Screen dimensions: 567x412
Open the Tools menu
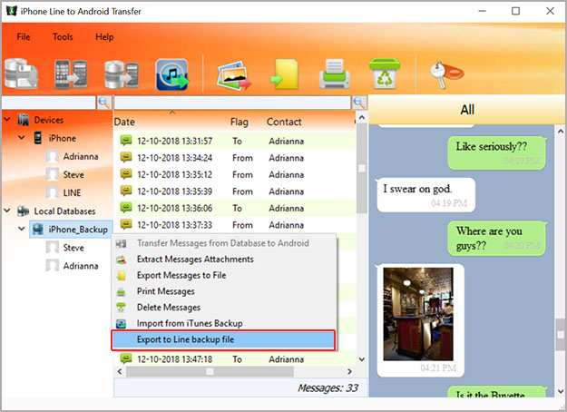63,37
